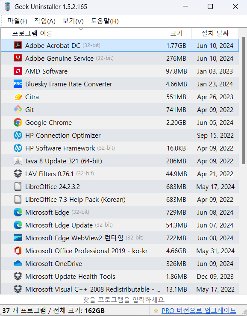
Task: Open the 파일(F) menu
Action: [x=18, y=21]
